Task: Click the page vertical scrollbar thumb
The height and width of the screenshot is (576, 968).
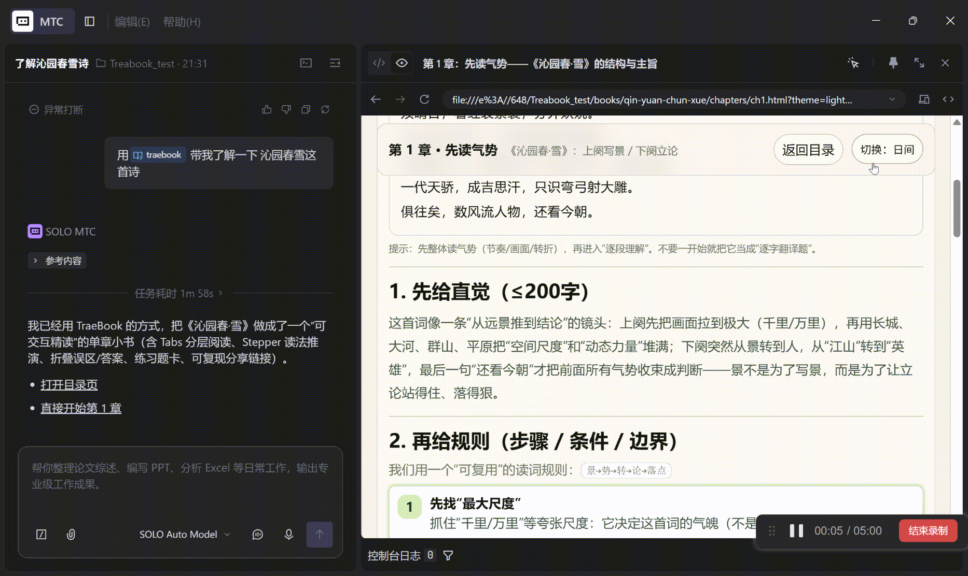Action: click(957, 208)
